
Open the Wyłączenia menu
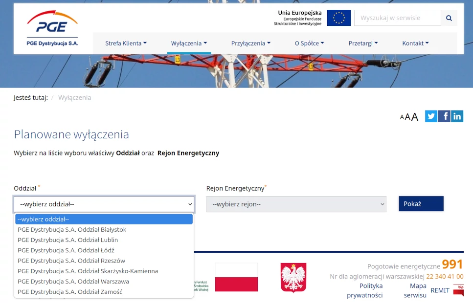tap(189, 43)
